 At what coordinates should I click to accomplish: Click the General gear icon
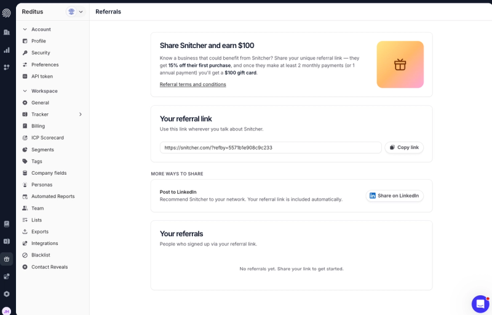pyautogui.click(x=25, y=103)
